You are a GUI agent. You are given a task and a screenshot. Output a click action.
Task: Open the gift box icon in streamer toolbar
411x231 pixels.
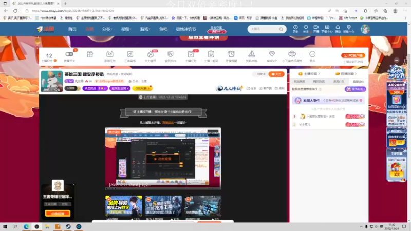(90, 54)
